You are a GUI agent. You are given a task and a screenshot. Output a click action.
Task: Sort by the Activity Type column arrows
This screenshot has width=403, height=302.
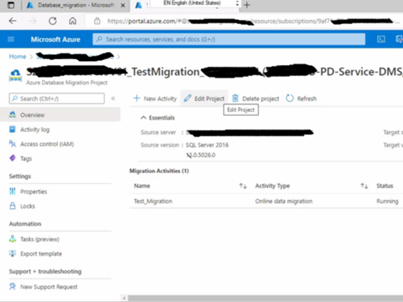click(364, 186)
